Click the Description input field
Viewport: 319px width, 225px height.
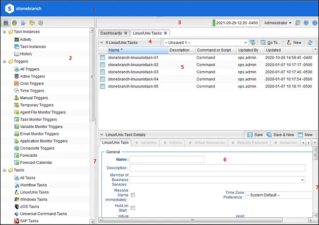217,168
